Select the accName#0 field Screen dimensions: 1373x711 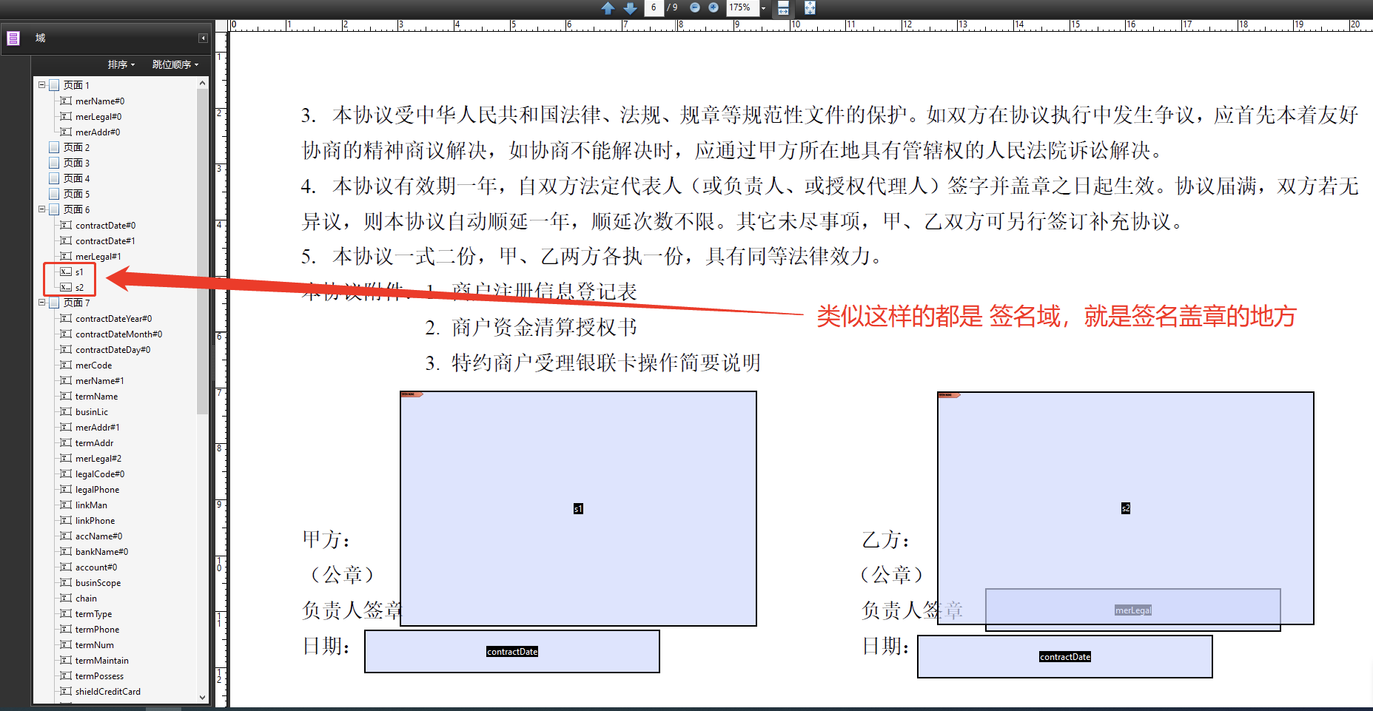coord(98,536)
